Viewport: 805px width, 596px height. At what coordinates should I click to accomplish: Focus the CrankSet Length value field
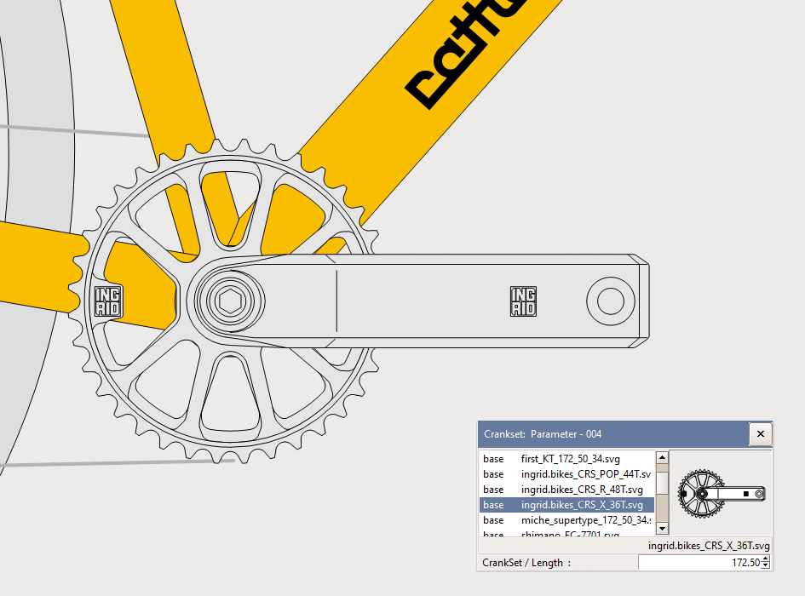tap(699, 563)
